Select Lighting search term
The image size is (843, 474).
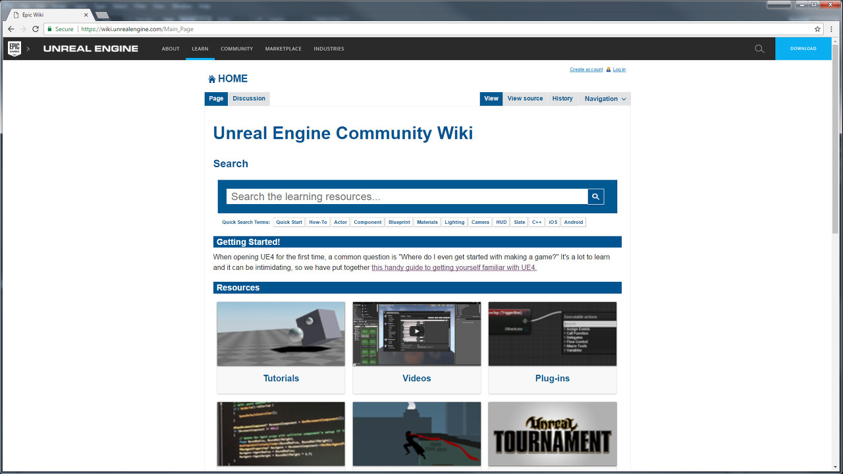tap(454, 222)
